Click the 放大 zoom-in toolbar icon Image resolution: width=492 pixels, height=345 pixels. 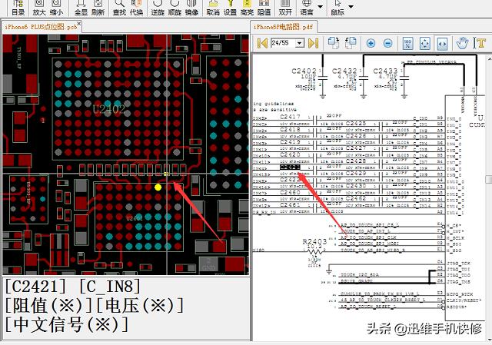click(38, 8)
